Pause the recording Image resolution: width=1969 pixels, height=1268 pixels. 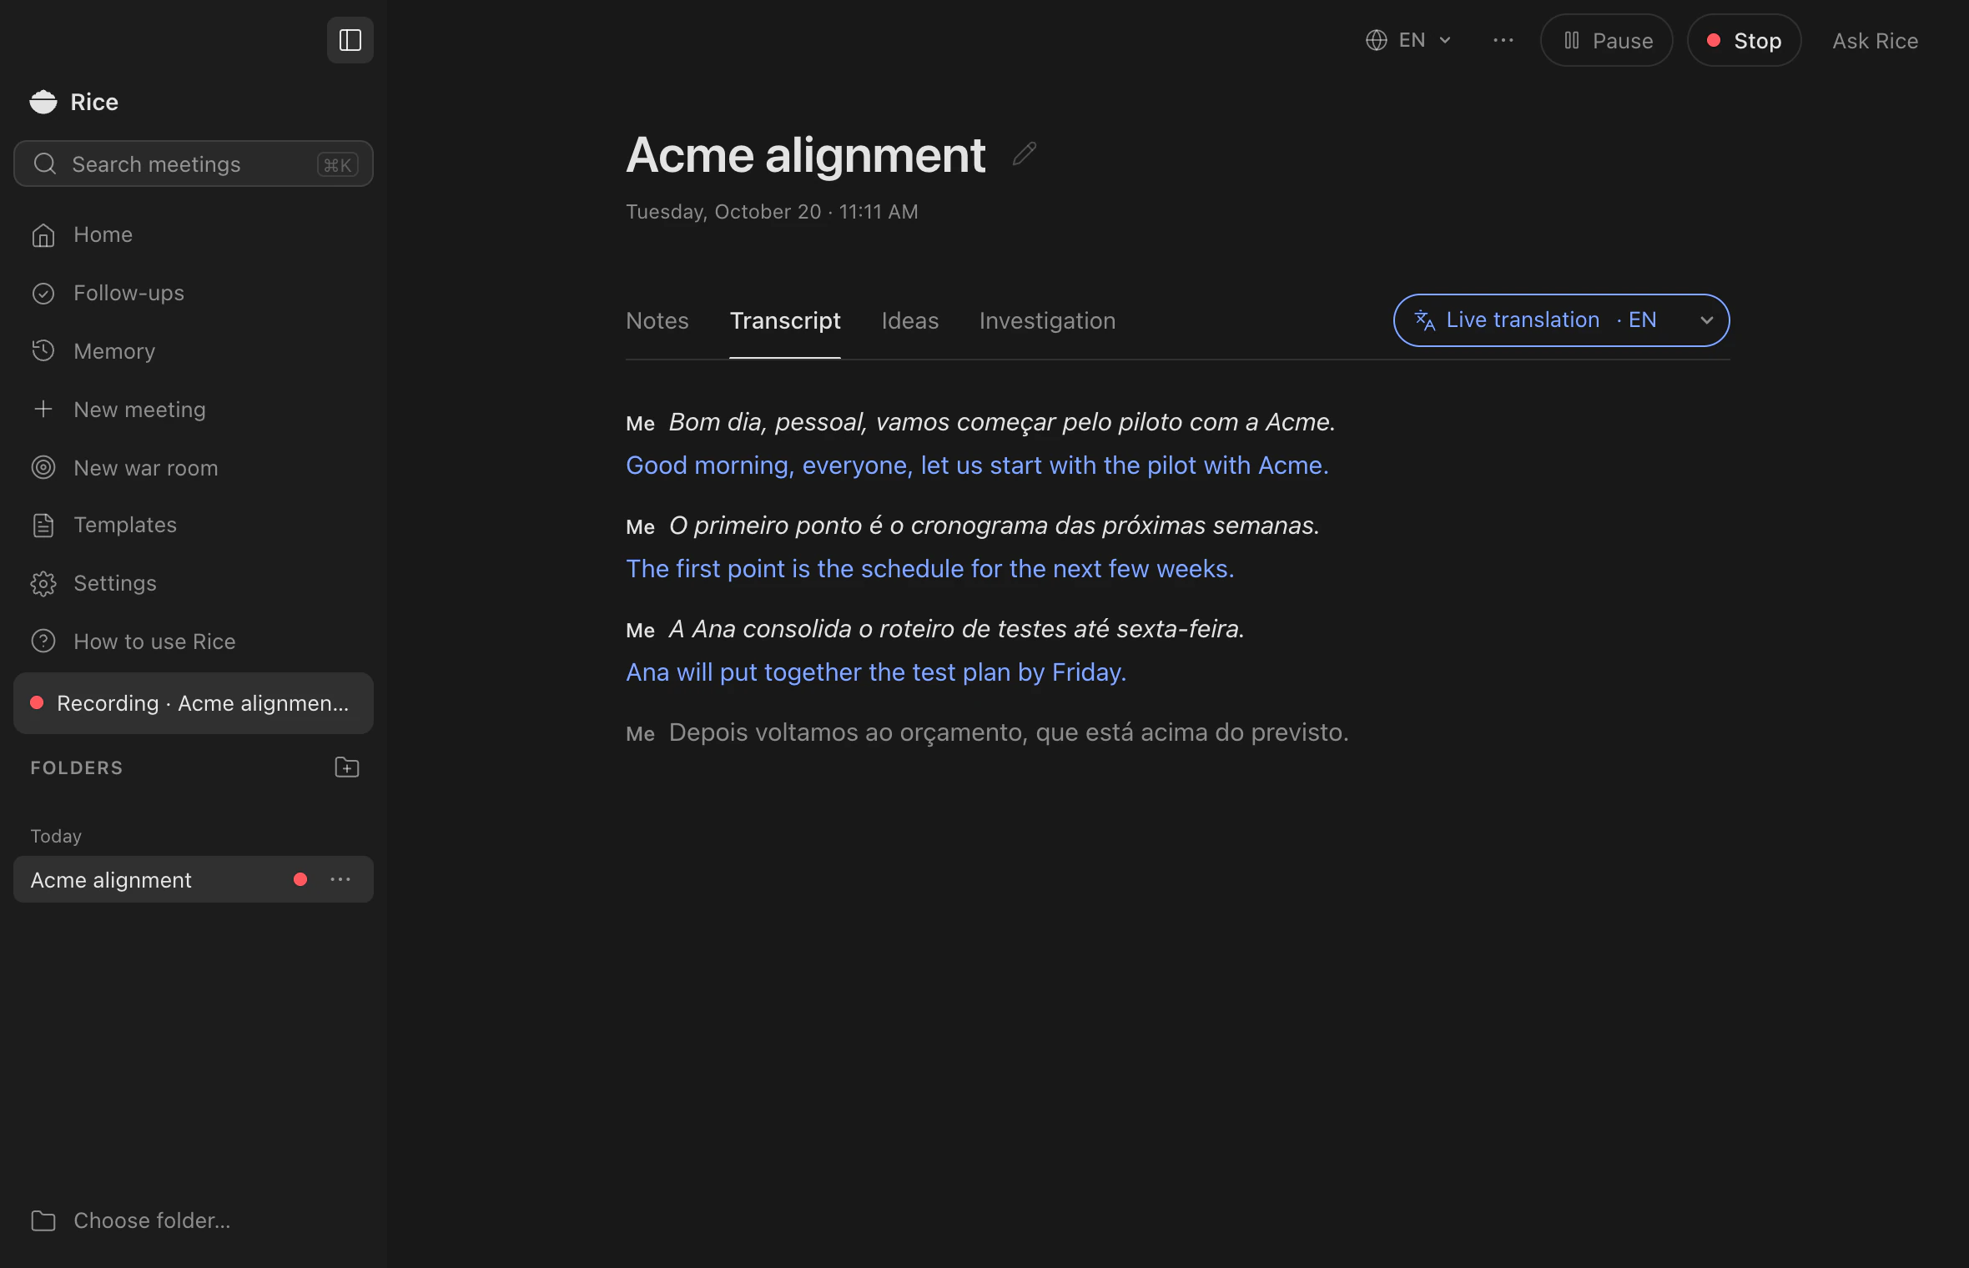1607,40
